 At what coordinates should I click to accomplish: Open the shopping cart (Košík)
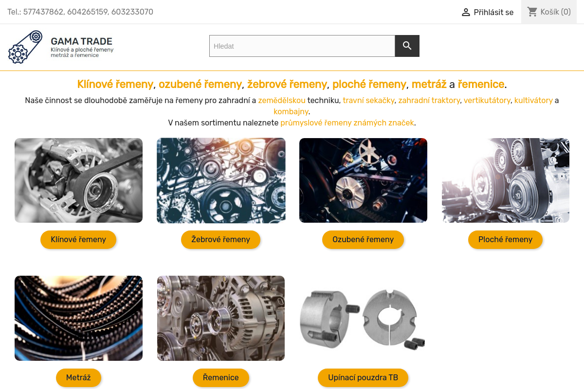(549, 12)
